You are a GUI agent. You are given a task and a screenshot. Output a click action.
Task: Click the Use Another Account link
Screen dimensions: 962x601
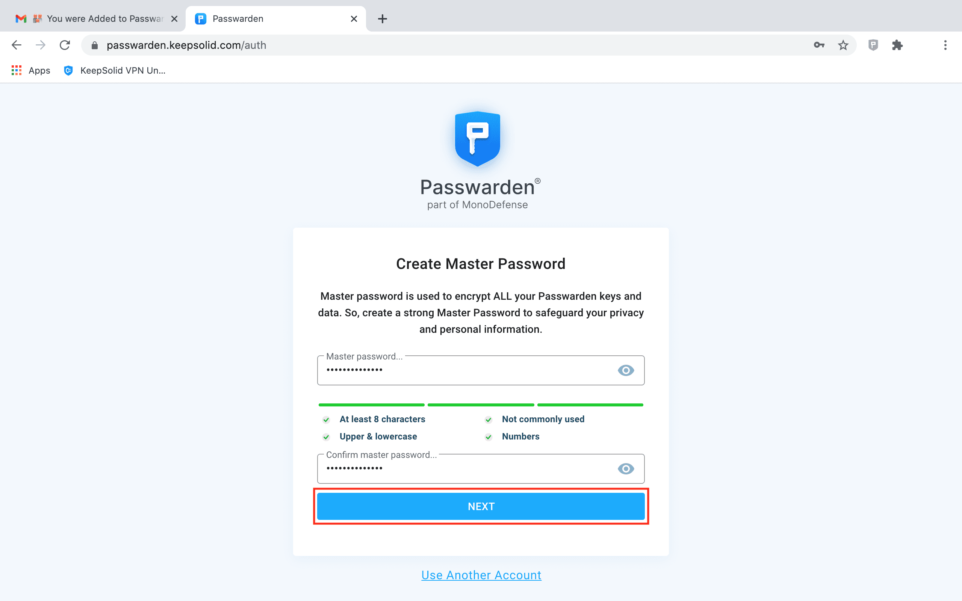click(x=481, y=575)
